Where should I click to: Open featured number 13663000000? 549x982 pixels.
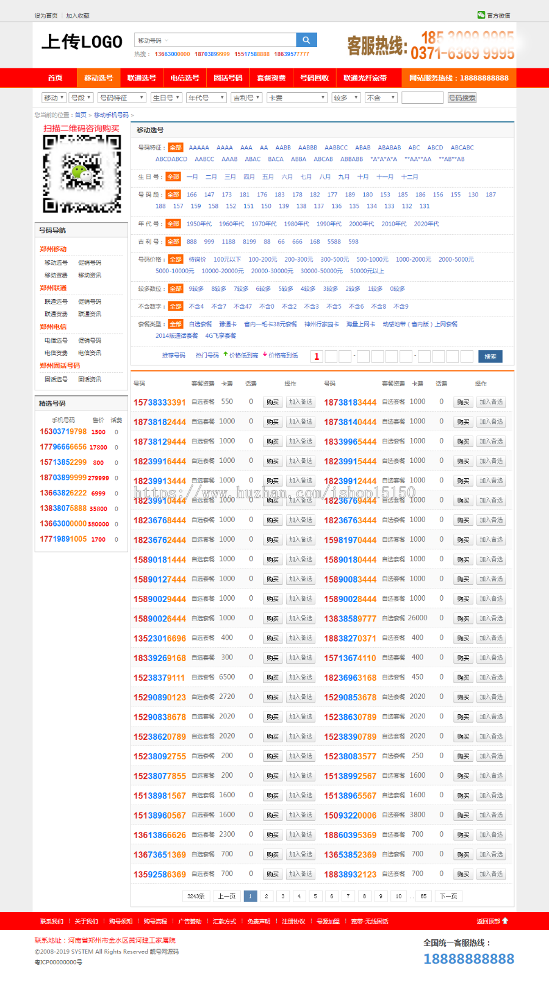click(63, 523)
